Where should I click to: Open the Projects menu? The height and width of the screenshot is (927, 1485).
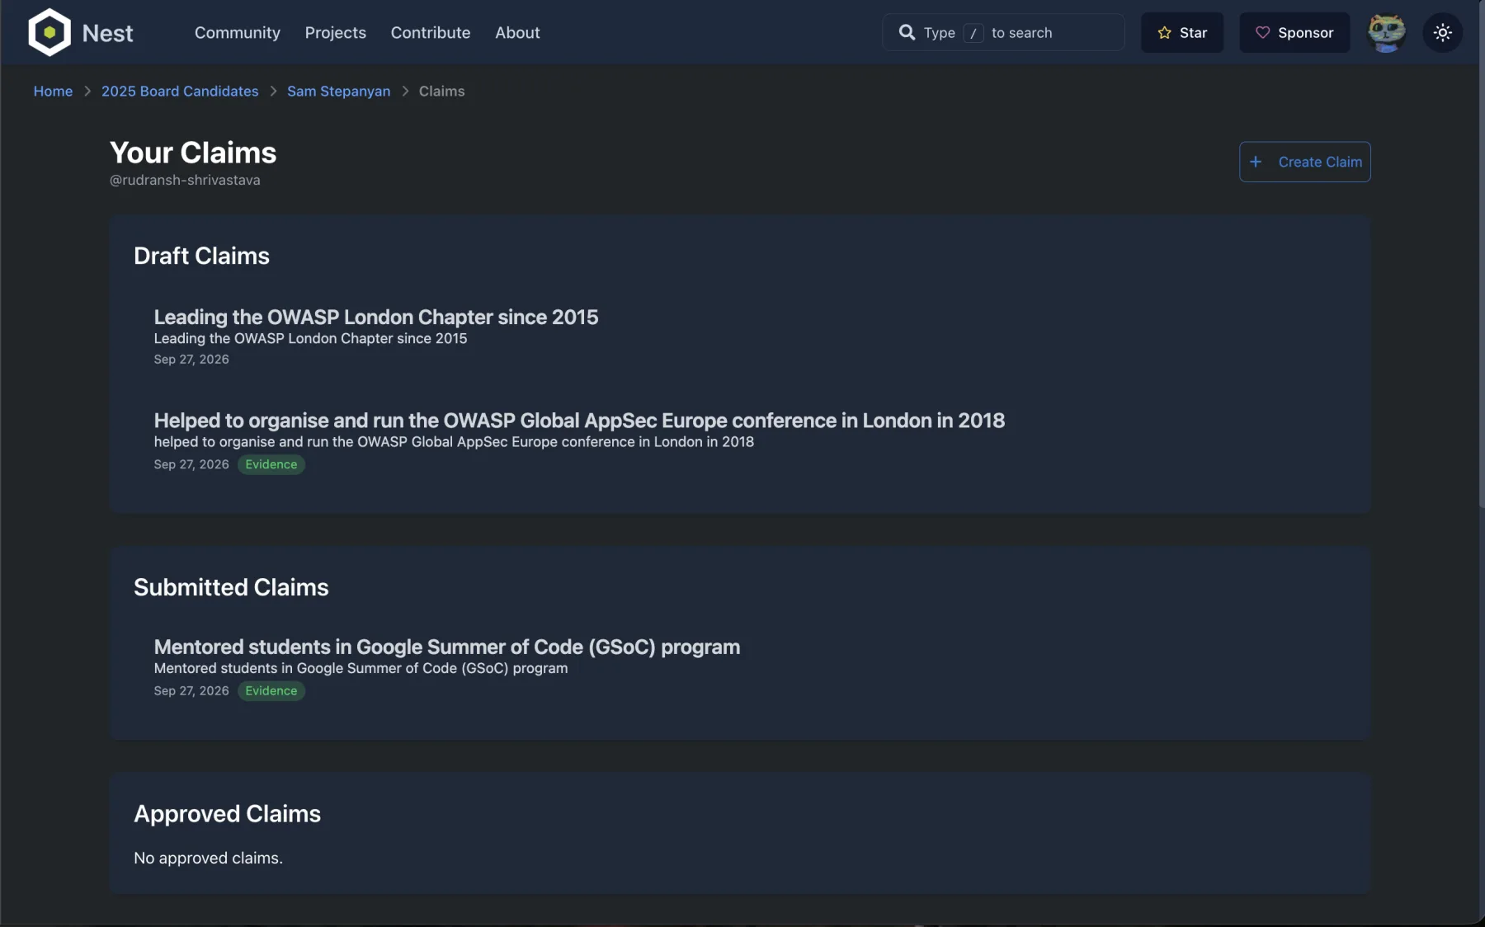coord(335,32)
